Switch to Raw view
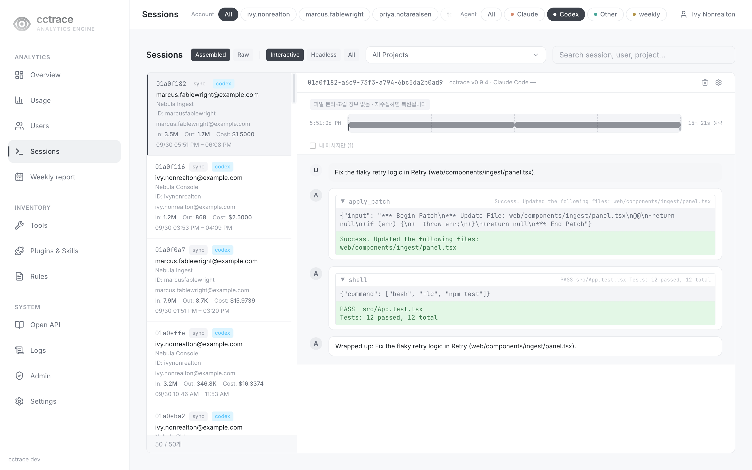Viewport: 752px width, 470px height. (x=243, y=55)
